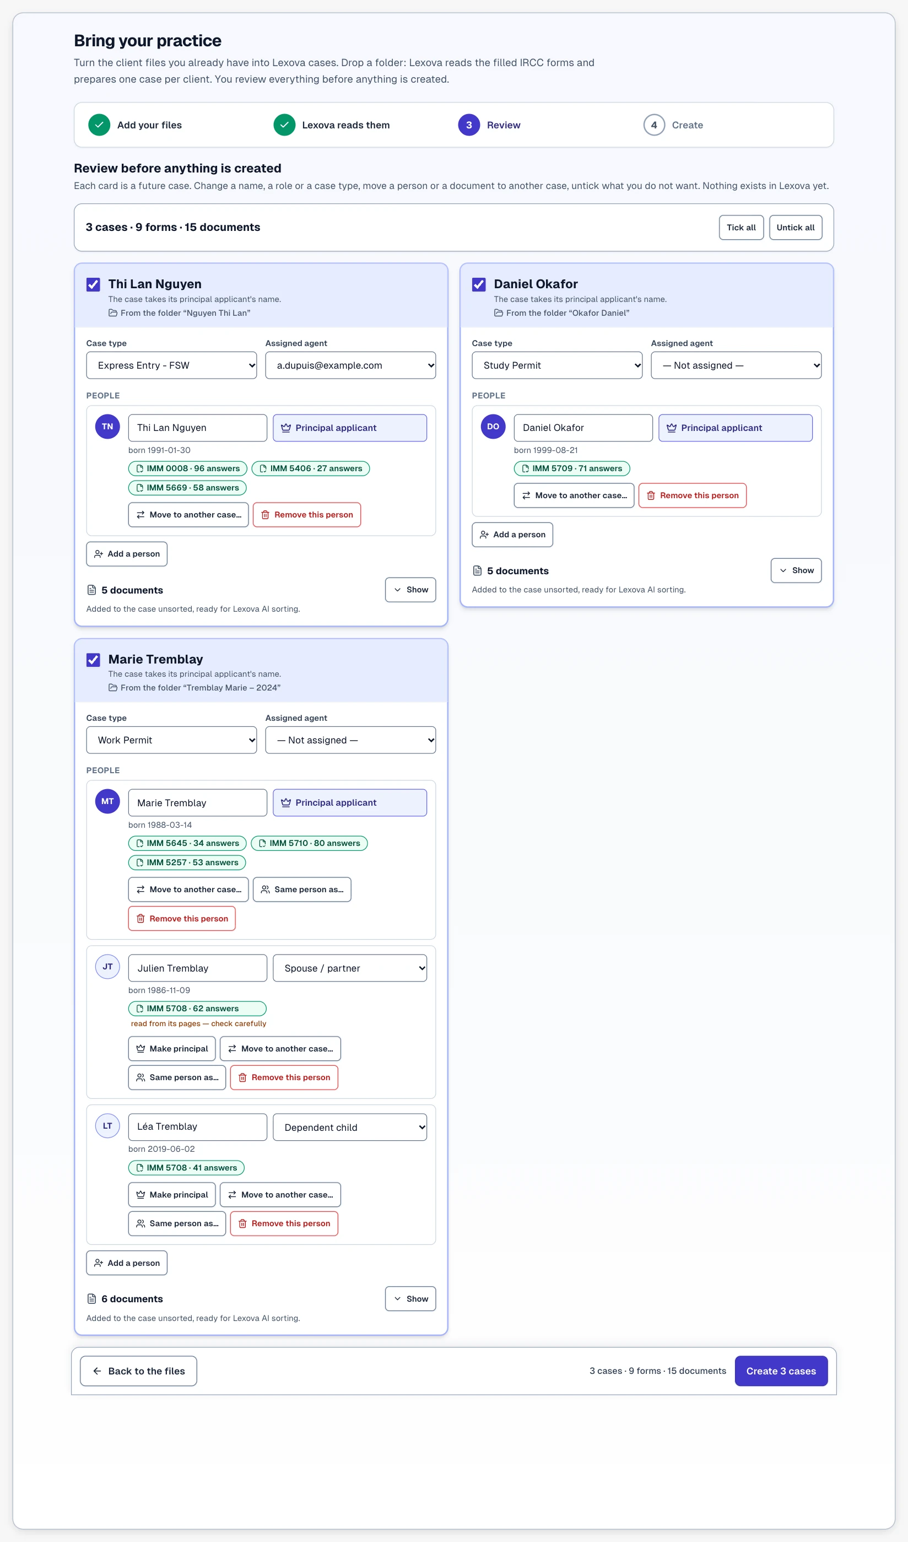Remove Daniel Okafor from his case
The height and width of the screenshot is (1542, 908).
click(692, 495)
